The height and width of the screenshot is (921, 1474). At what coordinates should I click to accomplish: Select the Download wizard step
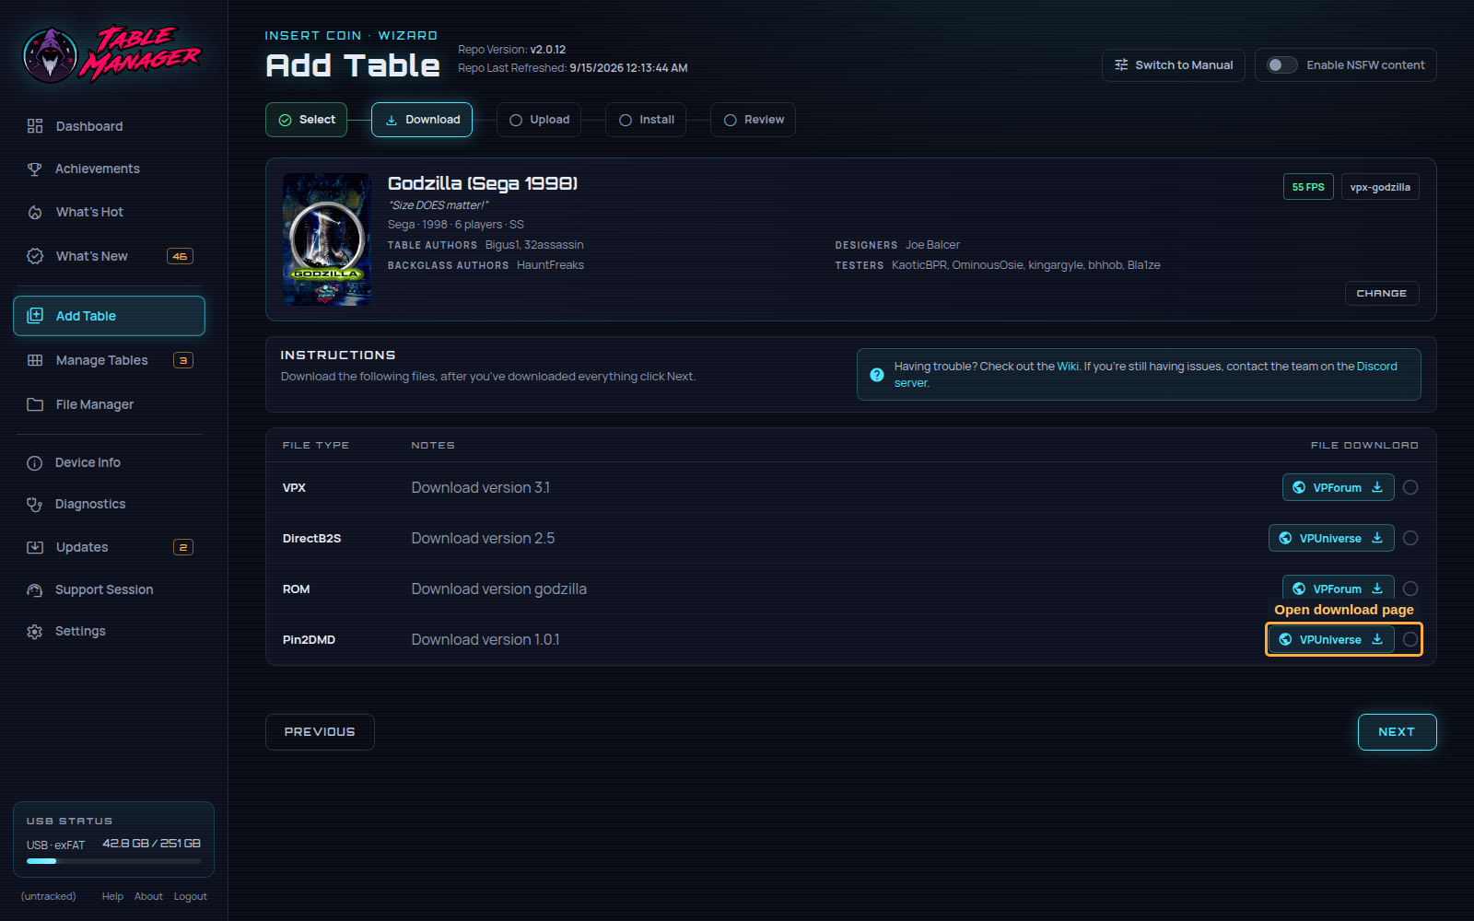422,120
